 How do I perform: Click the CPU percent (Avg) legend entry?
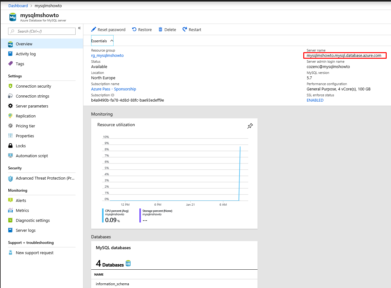click(x=116, y=216)
